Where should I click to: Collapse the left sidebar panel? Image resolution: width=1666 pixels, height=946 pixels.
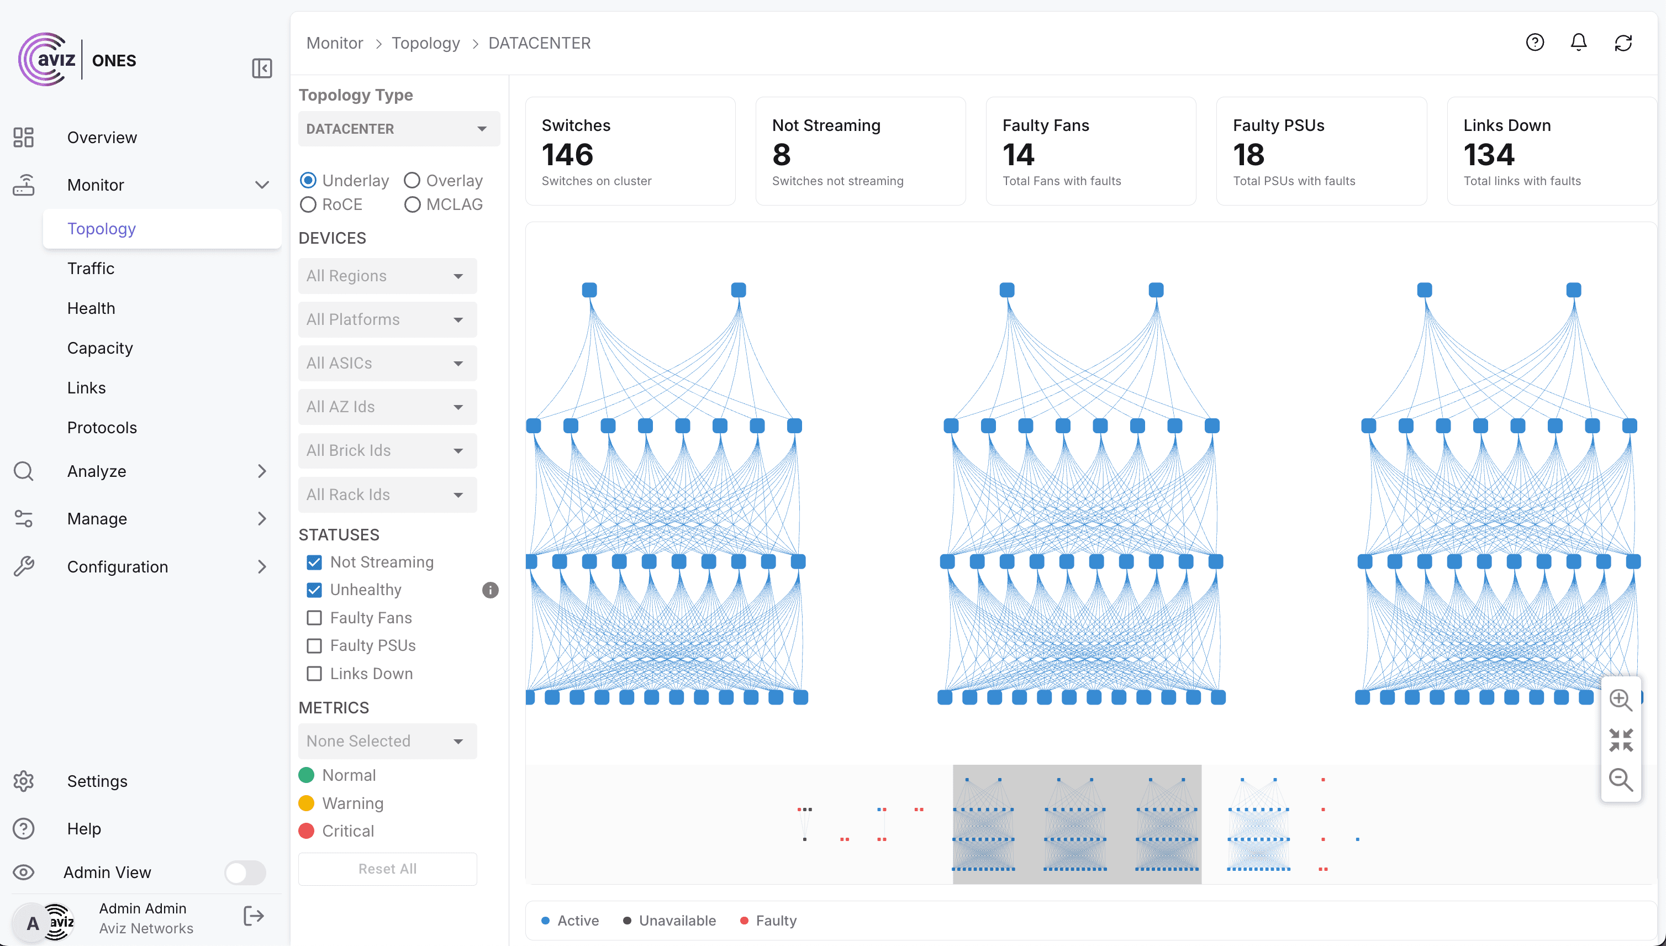click(x=262, y=68)
